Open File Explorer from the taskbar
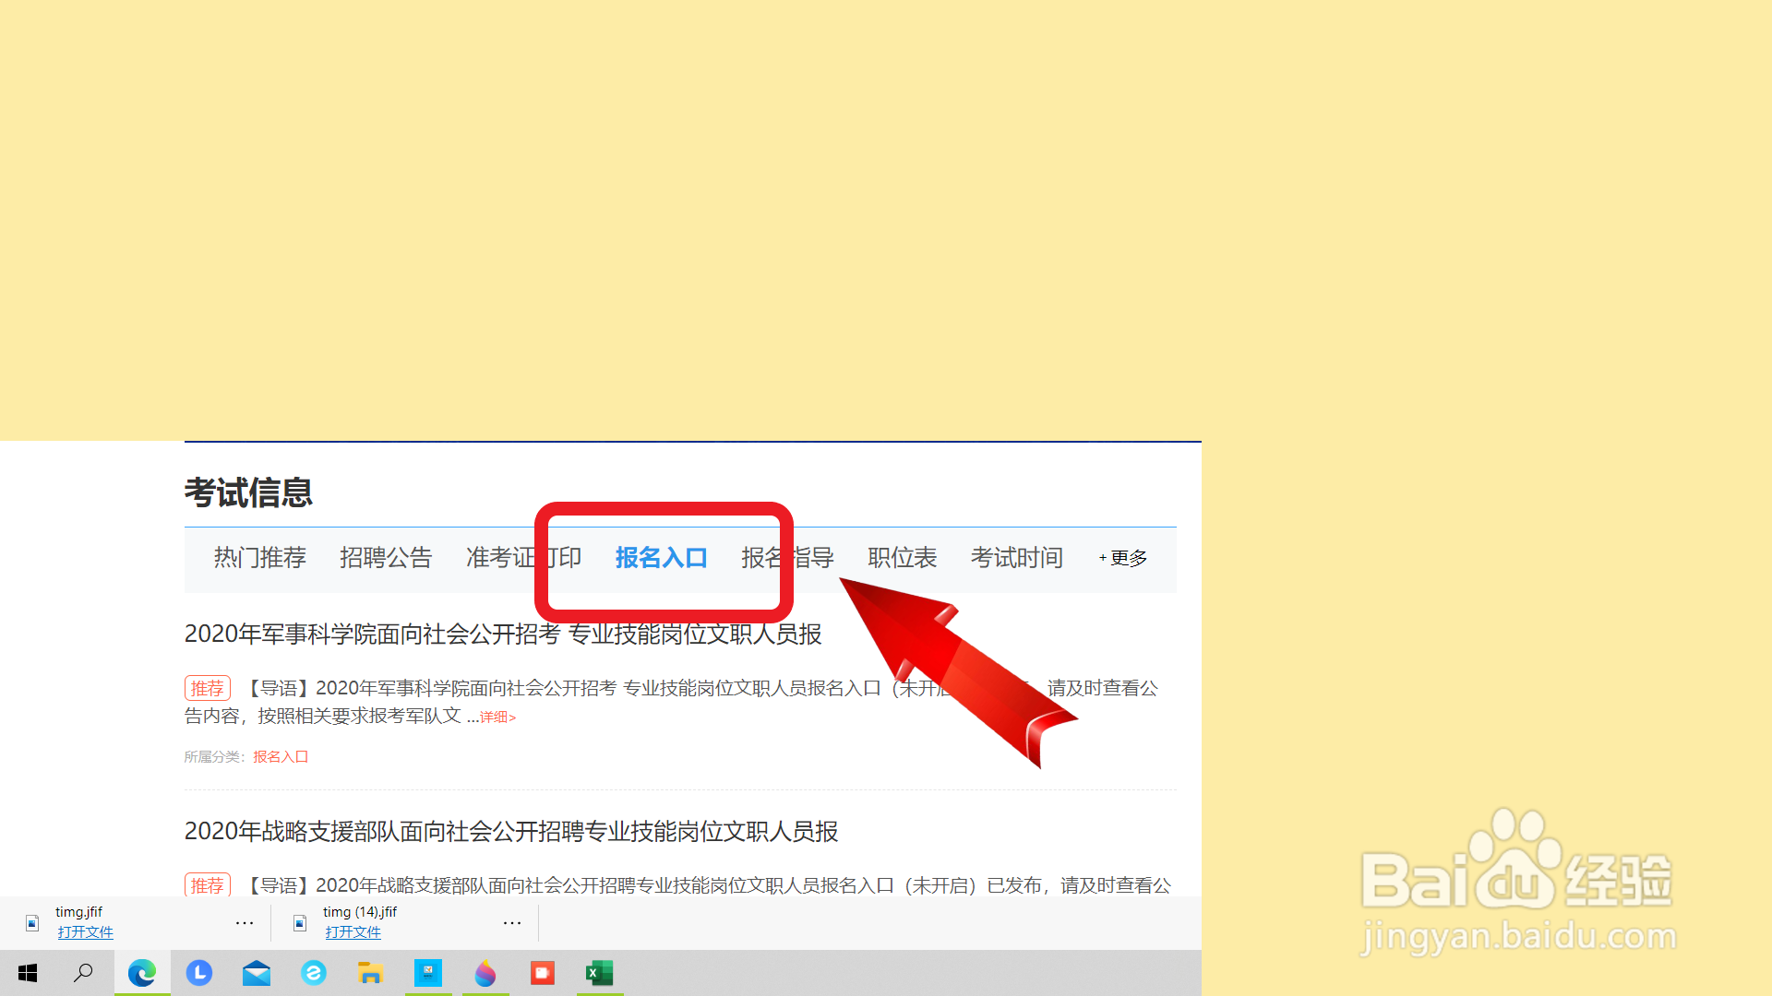1772x996 pixels. click(370, 973)
